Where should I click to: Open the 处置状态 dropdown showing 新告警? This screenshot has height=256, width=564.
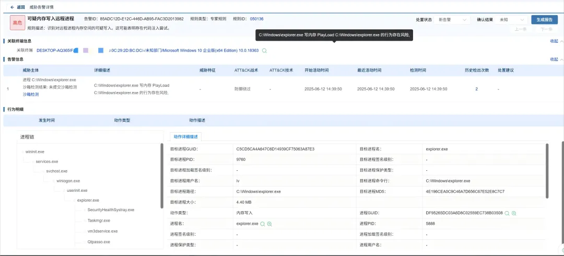coord(452,20)
